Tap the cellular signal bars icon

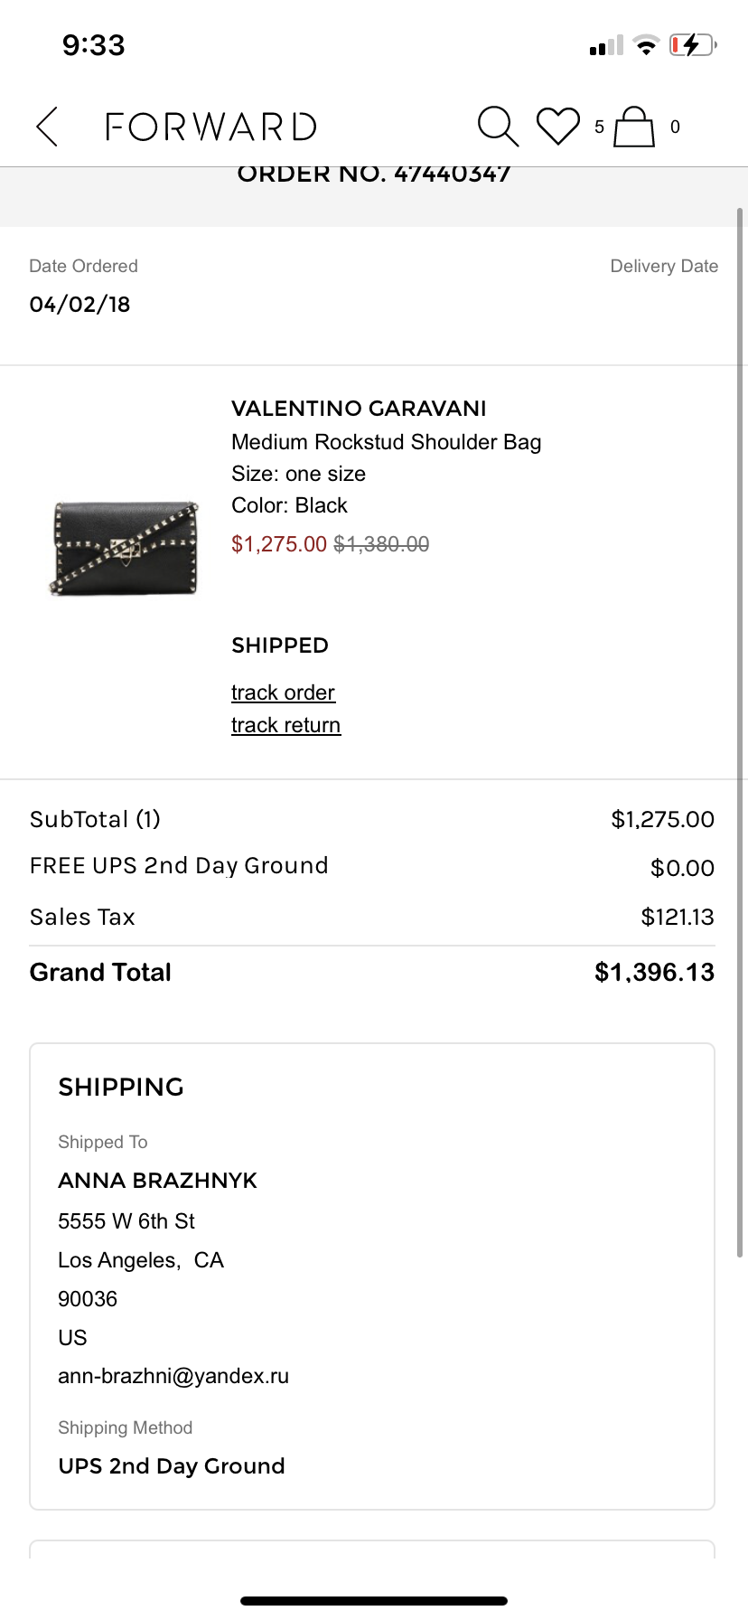pos(606,46)
